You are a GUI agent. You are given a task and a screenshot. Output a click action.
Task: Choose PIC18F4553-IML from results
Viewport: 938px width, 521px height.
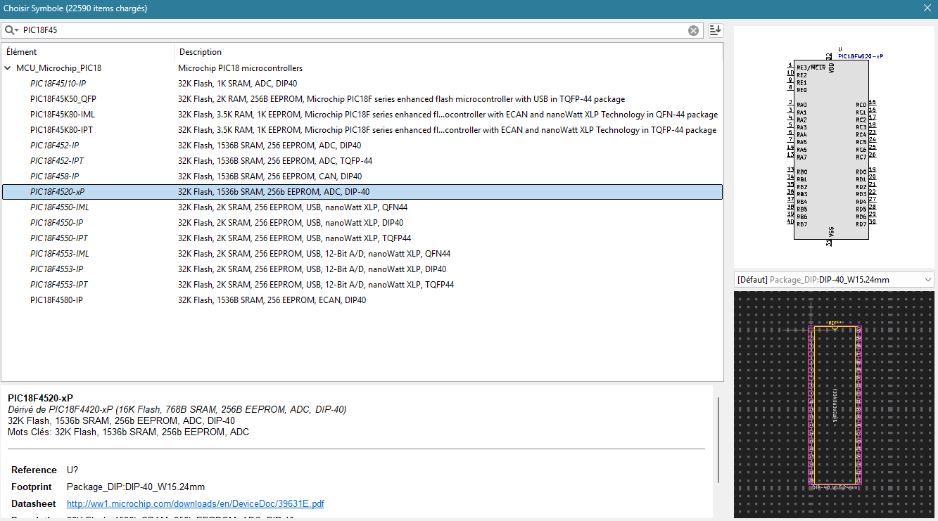pyautogui.click(x=60, y=254)
